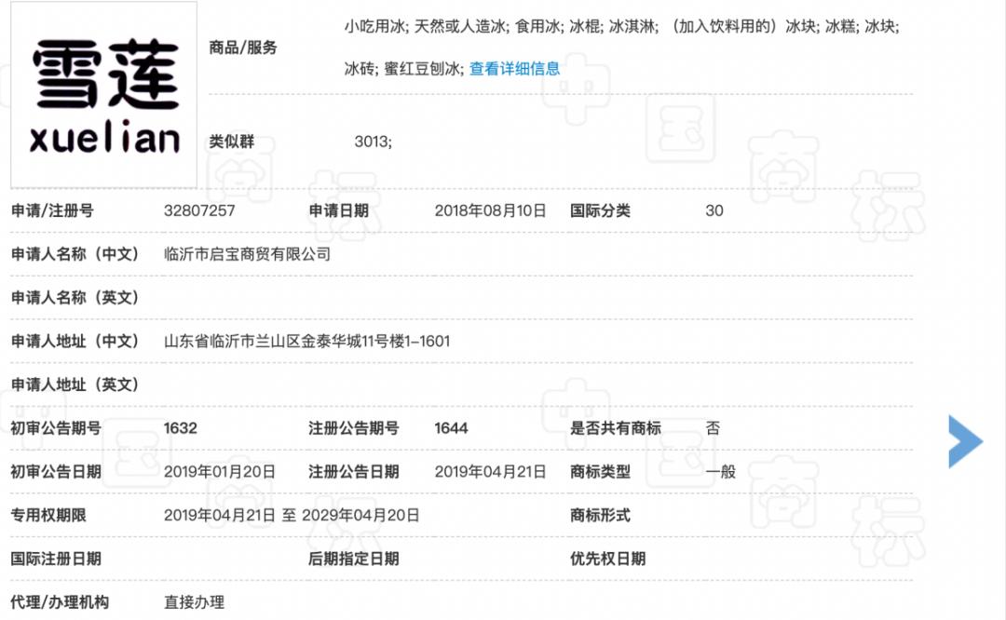This screenshot has height=620, width=1006.
Task: Click preliminary announcement issue 1632
Action: coord(181,428)
